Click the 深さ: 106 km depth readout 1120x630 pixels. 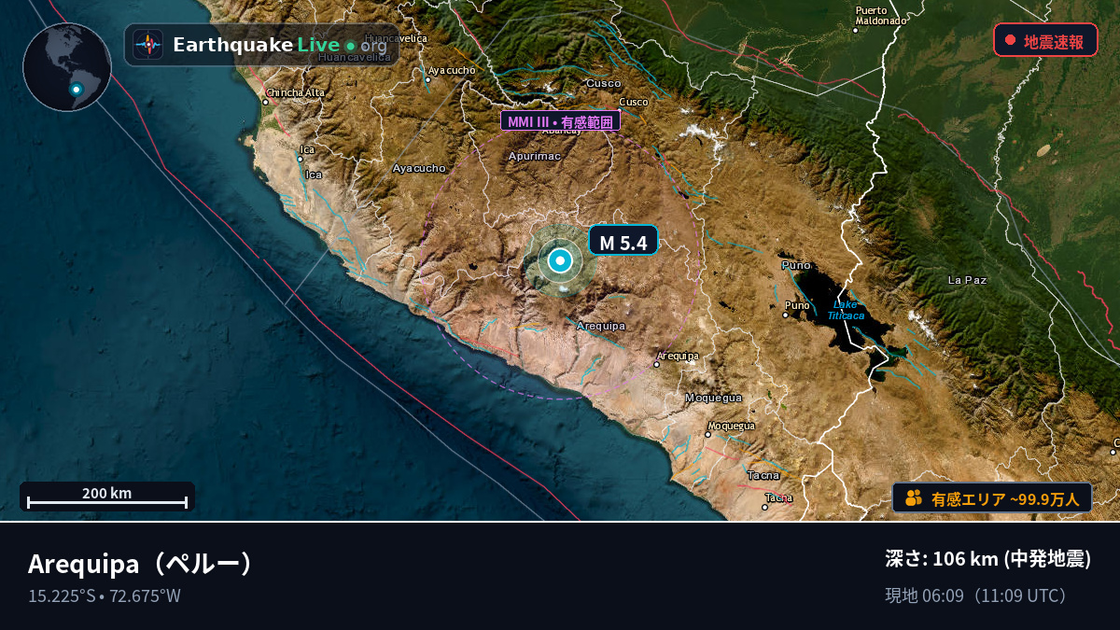click(988, 559)
